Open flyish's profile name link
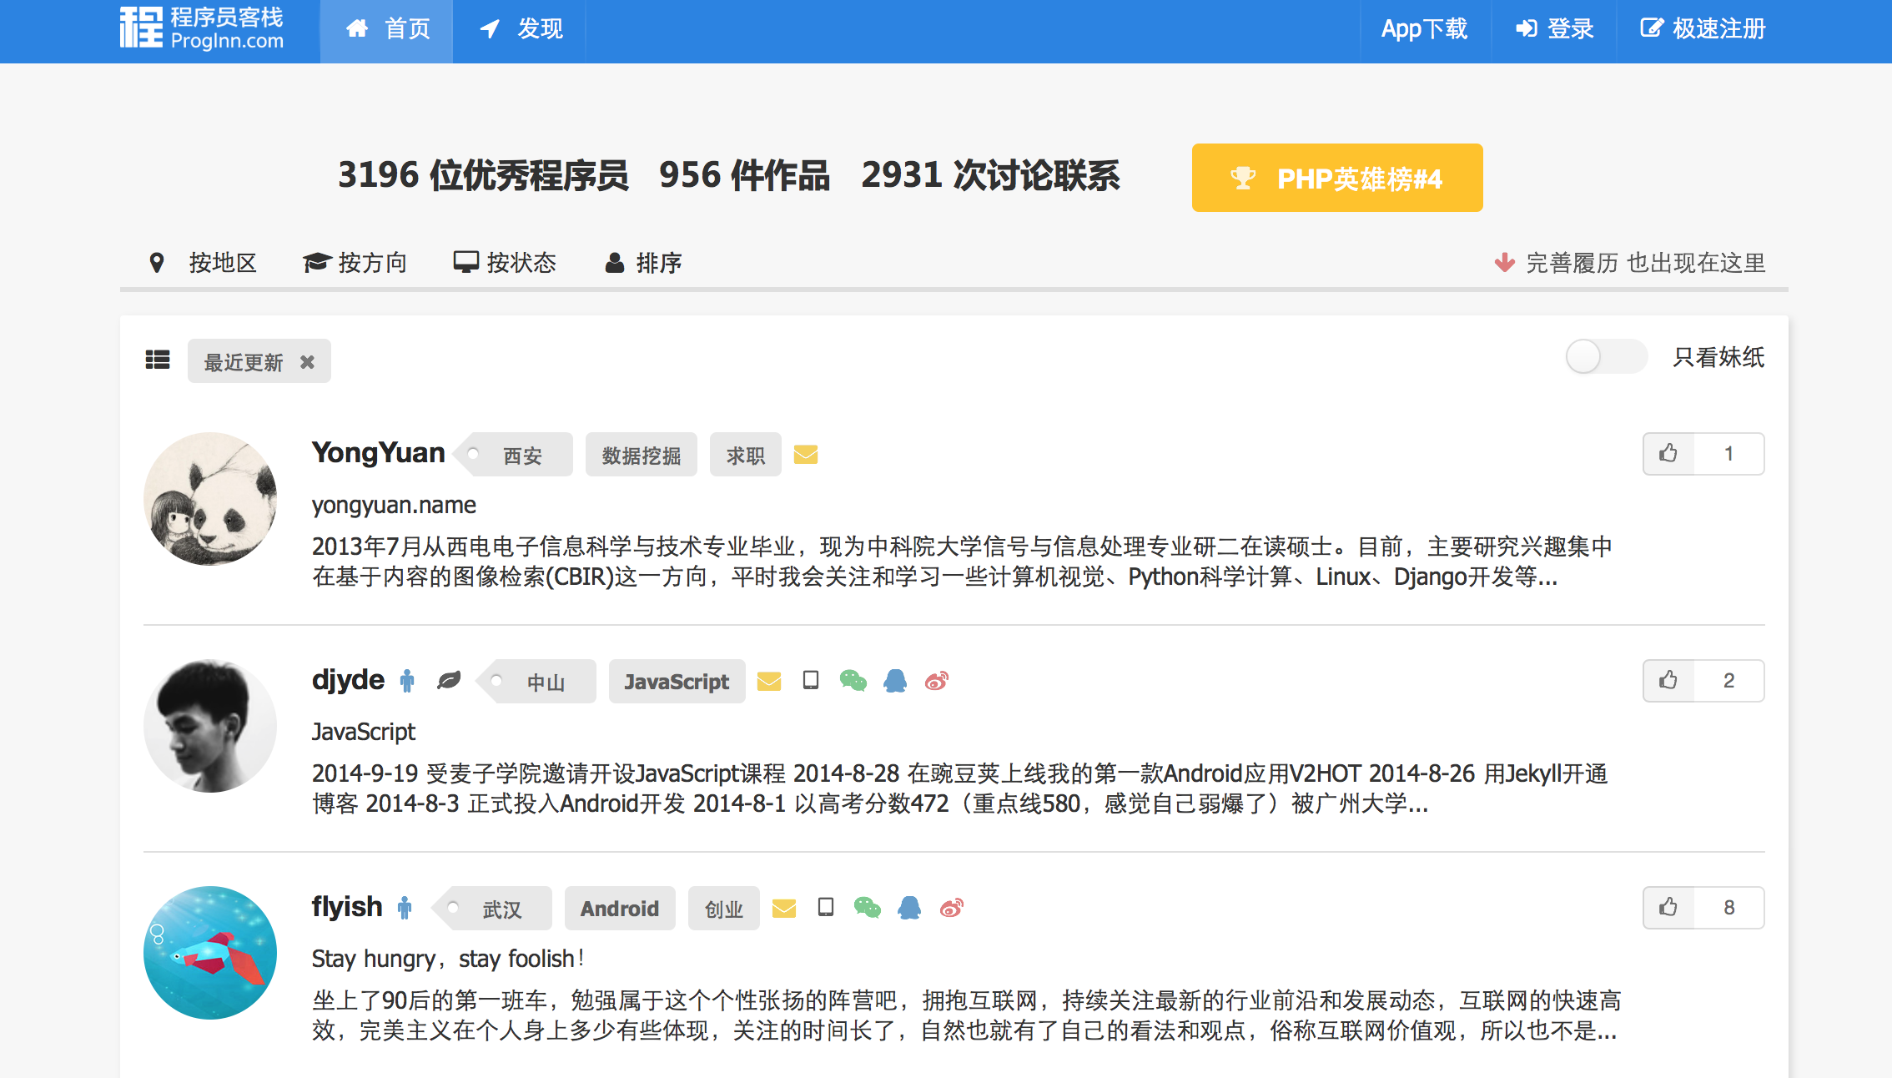1892x1078 pixels. [347, 907]
